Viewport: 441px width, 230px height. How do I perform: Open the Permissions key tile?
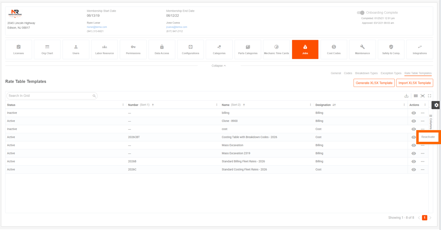click(x=133, y=49)
